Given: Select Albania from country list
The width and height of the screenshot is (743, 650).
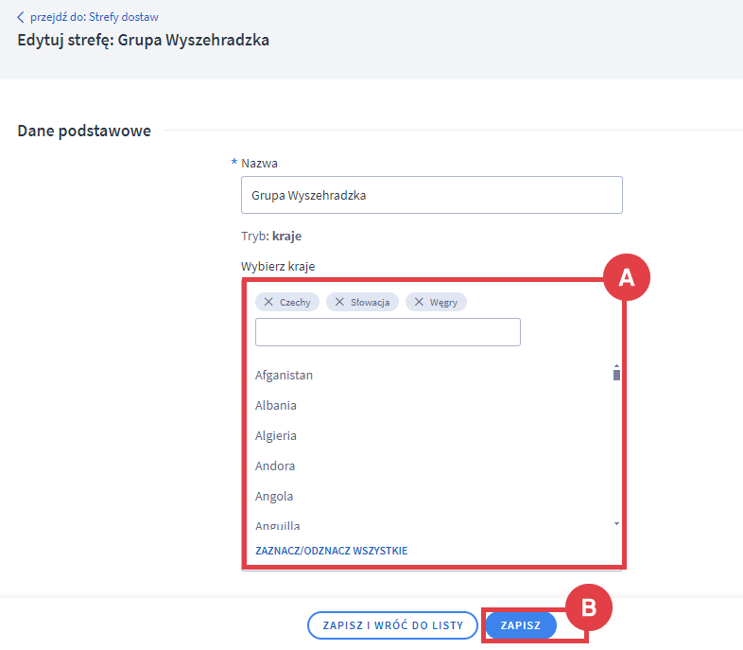Looking at the screenshot, I should [x=276, y=406].
